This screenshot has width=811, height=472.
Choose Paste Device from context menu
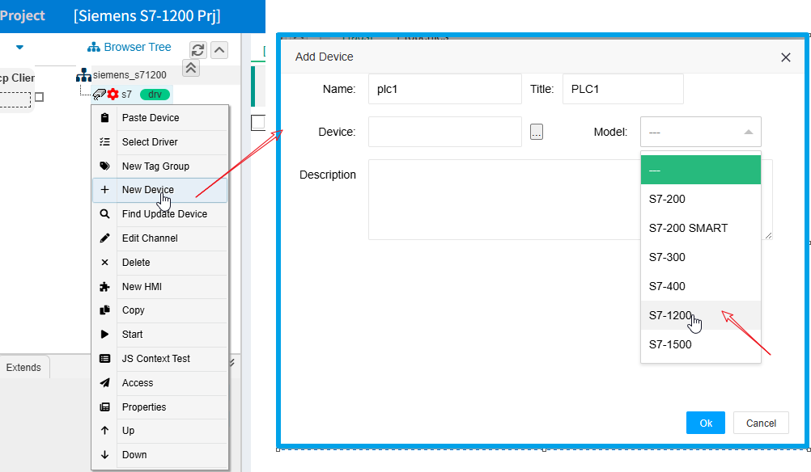[x=160, y=118]
